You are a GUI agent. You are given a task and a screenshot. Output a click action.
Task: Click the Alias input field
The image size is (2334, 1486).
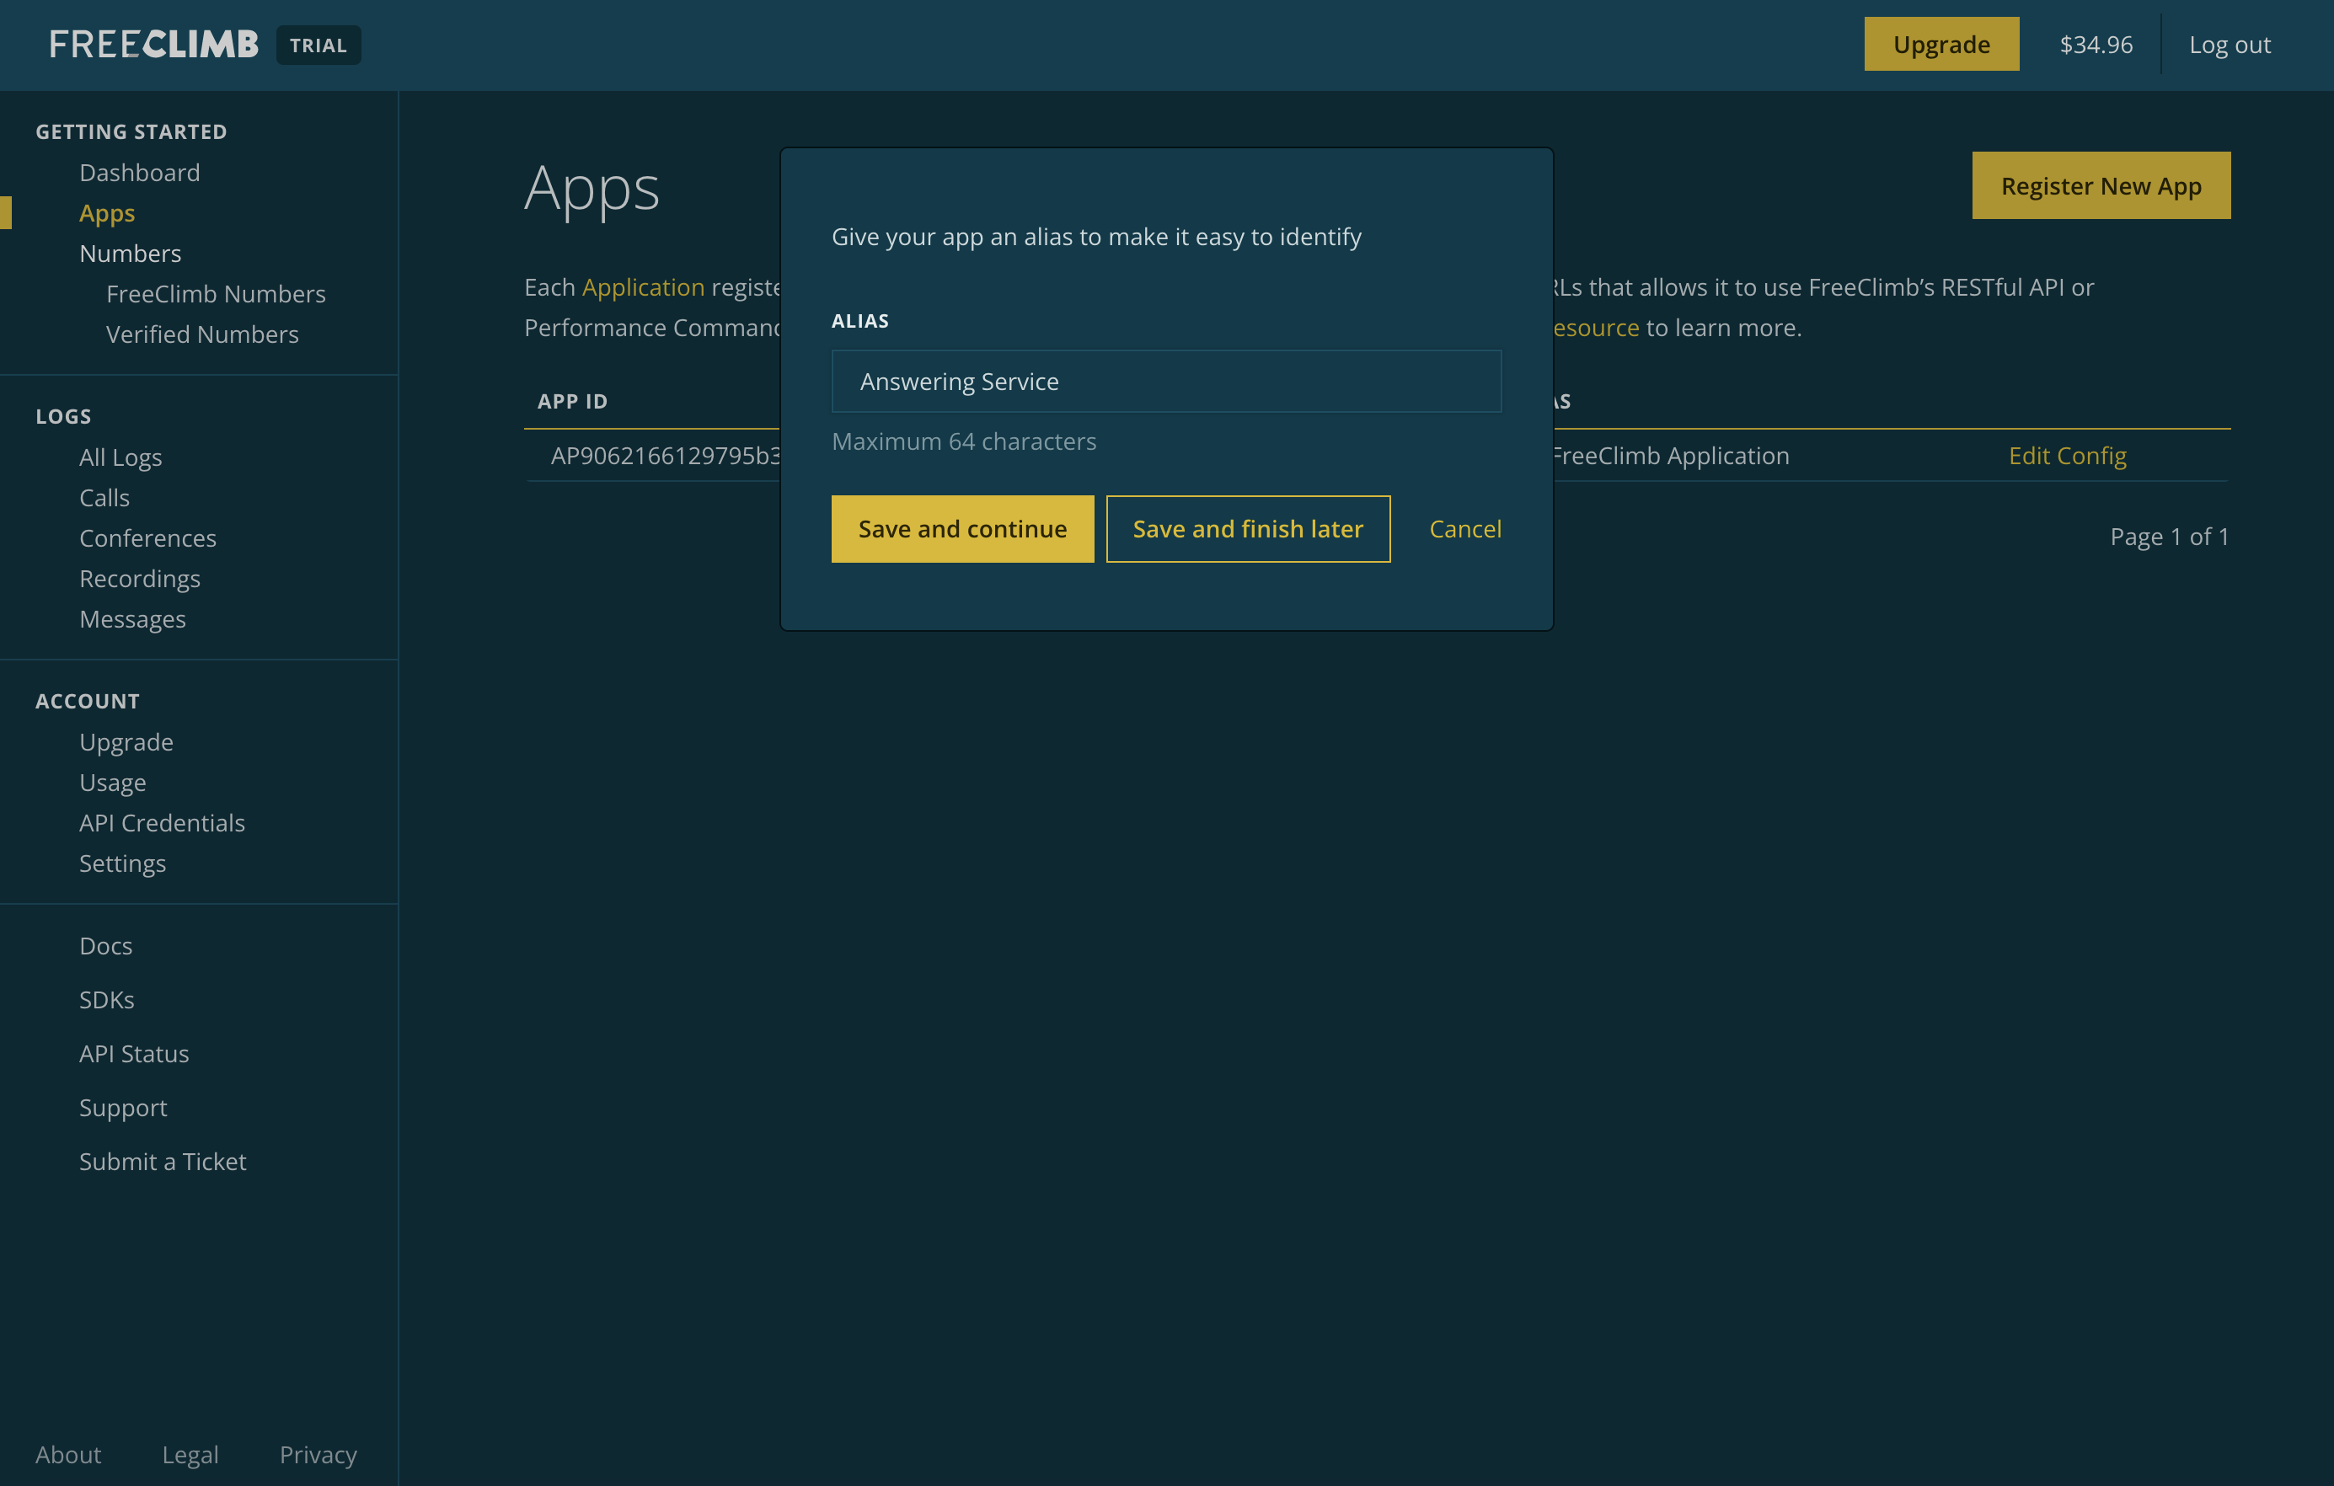pos(1166,381)
